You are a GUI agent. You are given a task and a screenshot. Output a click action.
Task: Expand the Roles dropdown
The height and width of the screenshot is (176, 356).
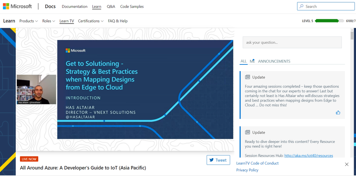pyautogui.click(x=48, y=21)
